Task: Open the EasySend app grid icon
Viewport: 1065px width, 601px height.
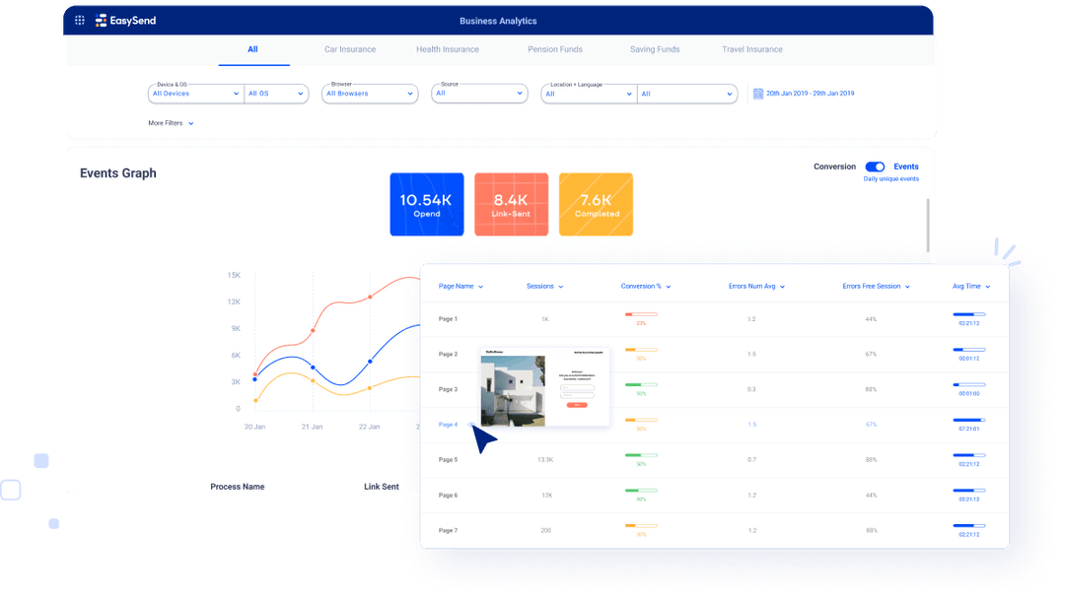Action: pyautogui.click(x=80, y=20)
